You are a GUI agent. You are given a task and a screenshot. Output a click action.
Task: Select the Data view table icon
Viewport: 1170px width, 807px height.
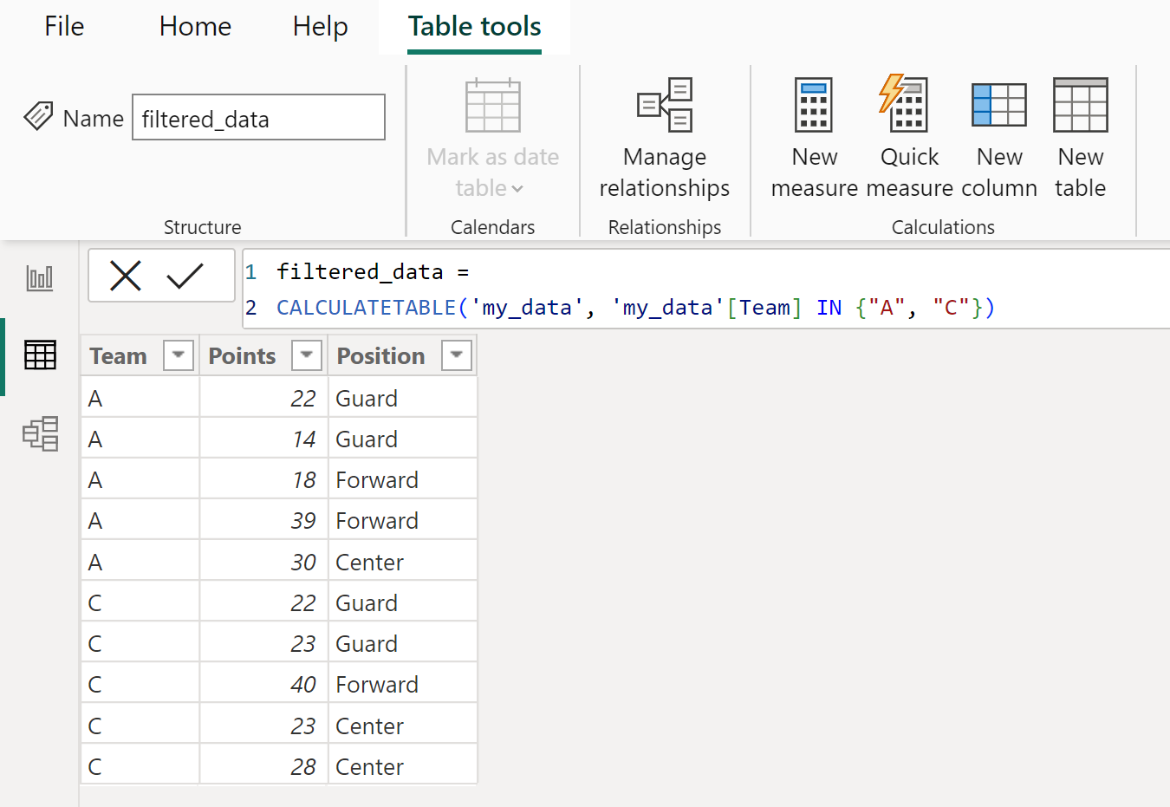click(x=40, y=355)
